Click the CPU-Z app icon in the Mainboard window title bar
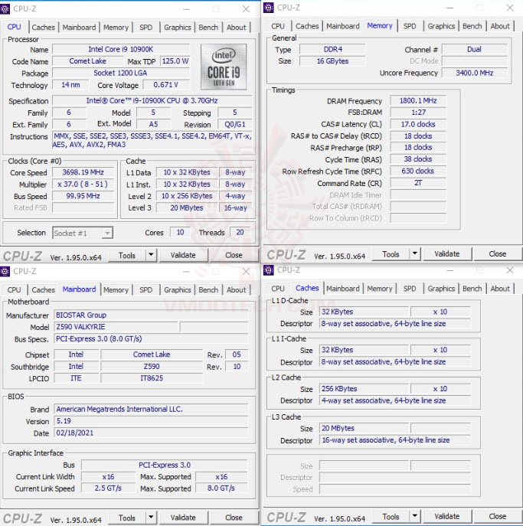This screenshot has width=523, height=526. tap(5, 271)
